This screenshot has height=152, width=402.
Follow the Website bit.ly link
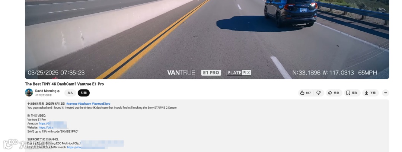coord(53,128)
